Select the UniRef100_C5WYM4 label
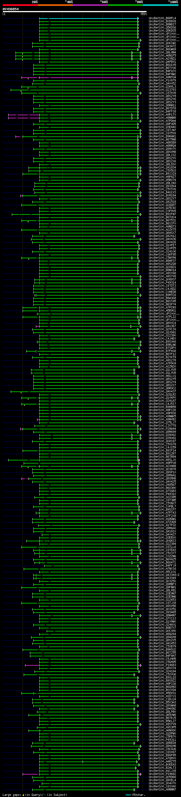 click(162, 258)
